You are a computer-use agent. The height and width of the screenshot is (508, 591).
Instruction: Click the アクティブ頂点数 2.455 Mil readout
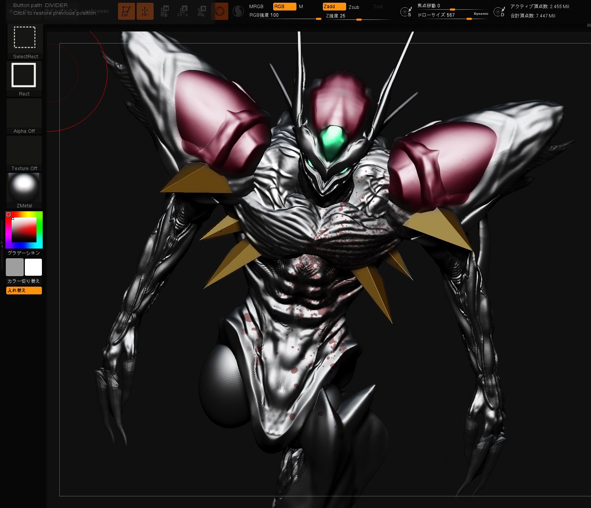click(540, 7)
